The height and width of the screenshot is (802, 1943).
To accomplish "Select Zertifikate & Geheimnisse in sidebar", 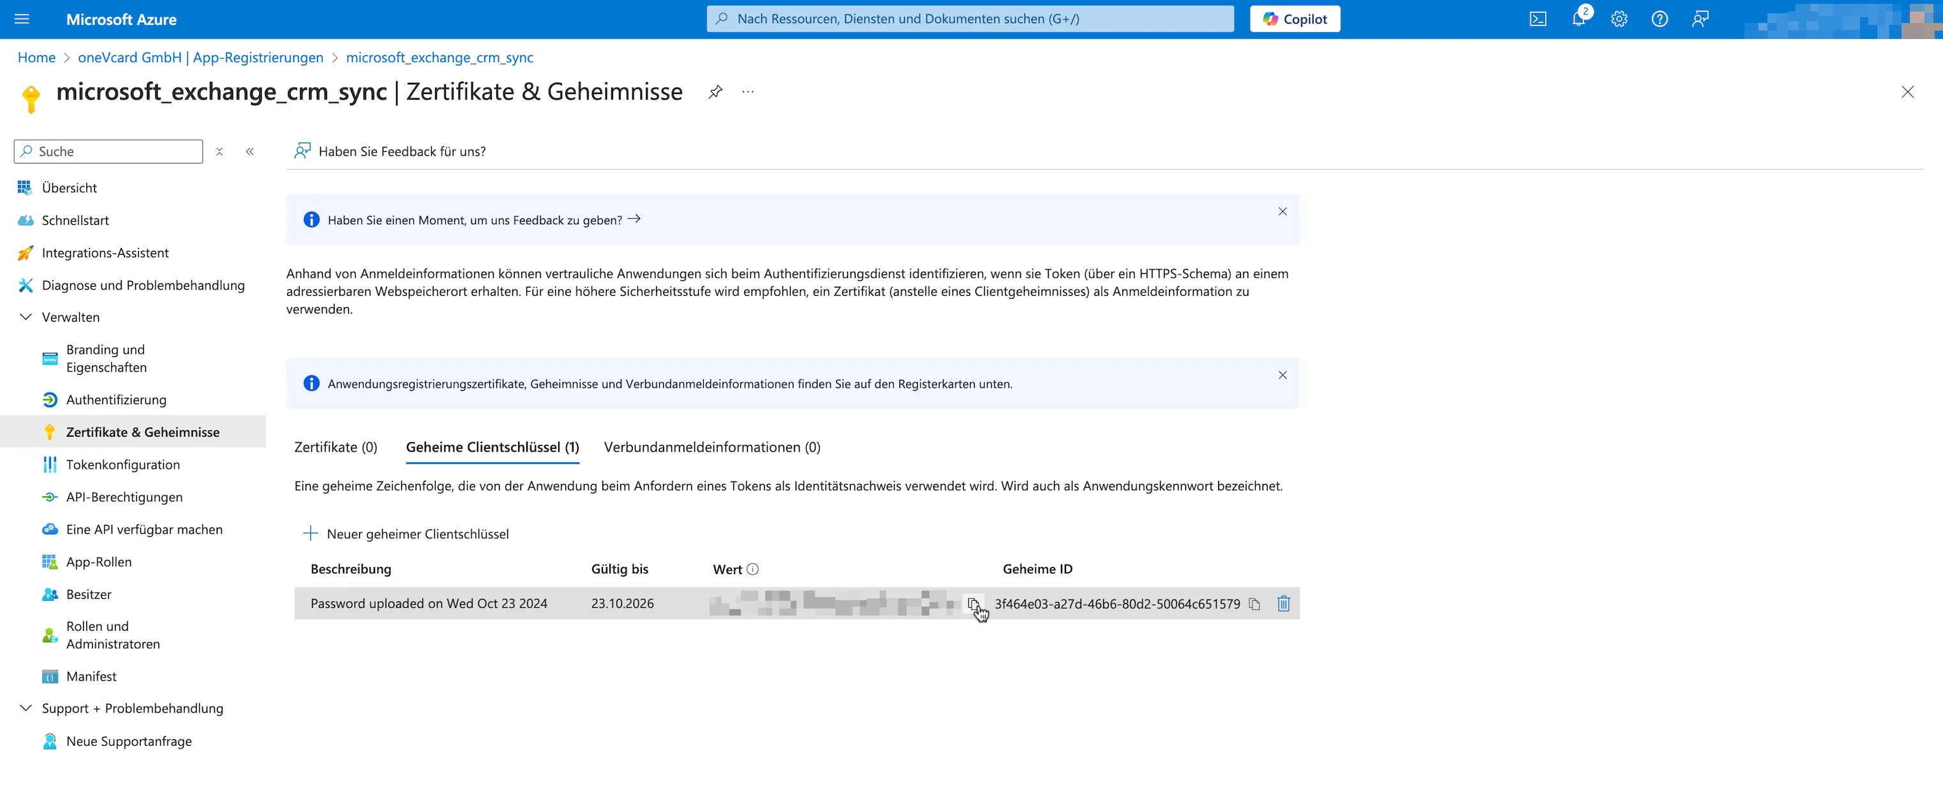I will [133, 432].
